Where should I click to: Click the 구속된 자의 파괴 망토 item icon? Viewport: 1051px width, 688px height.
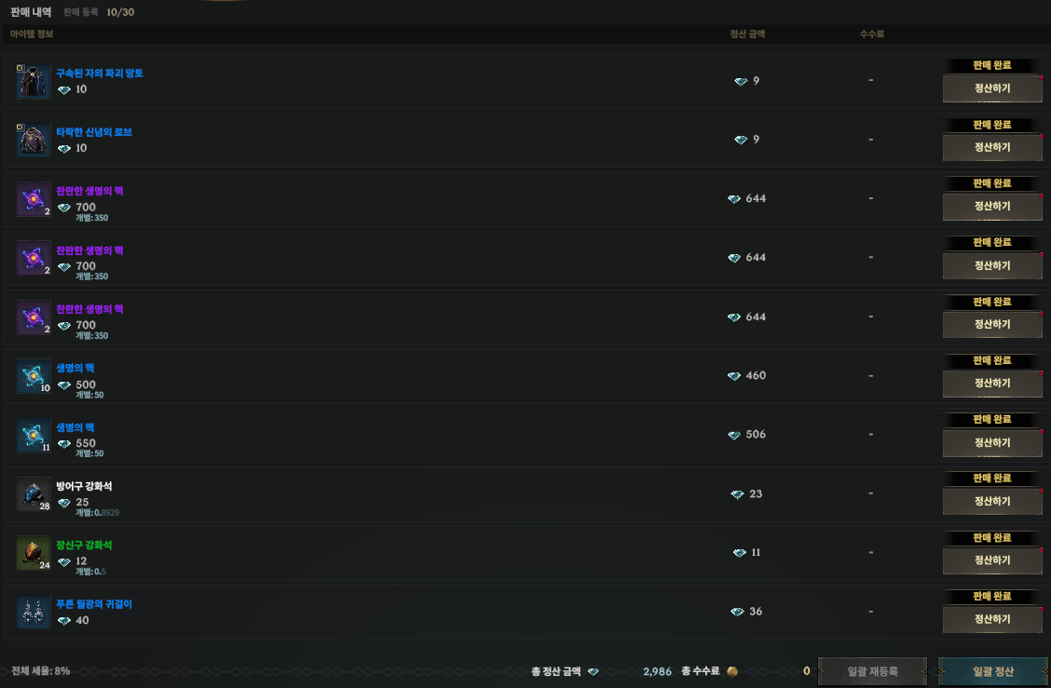(34, 82)
